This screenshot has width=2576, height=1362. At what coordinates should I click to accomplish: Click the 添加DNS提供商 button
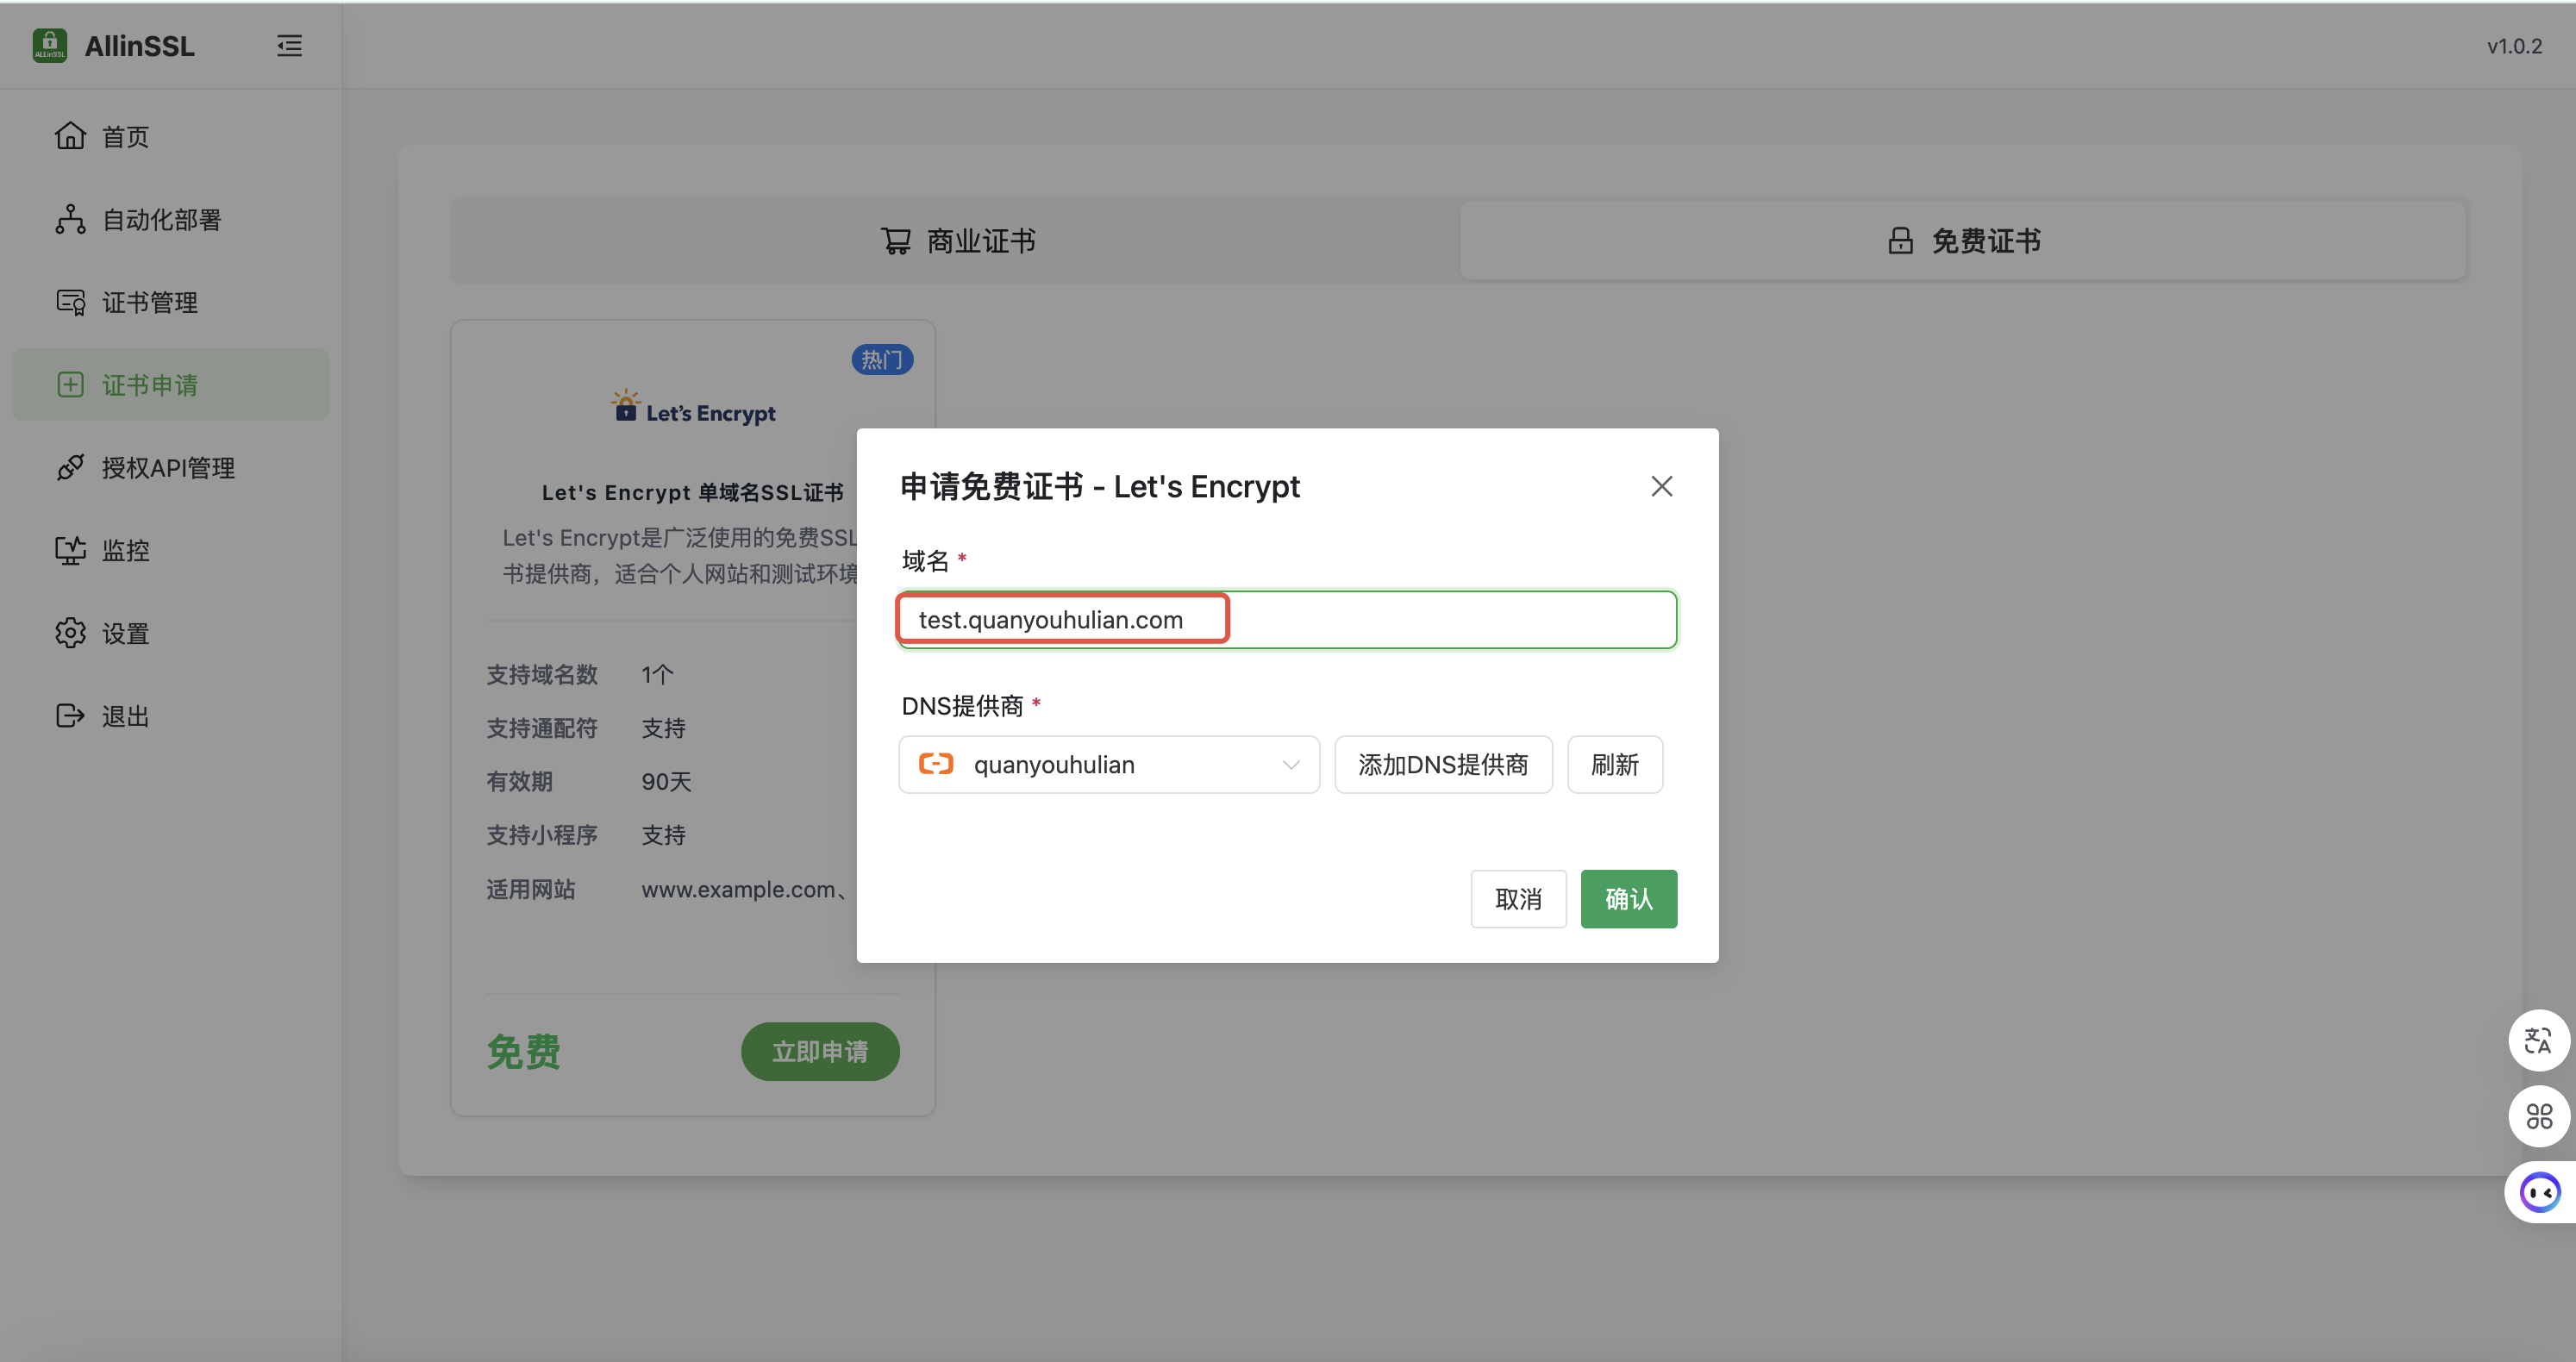[x=1443, y=765]
